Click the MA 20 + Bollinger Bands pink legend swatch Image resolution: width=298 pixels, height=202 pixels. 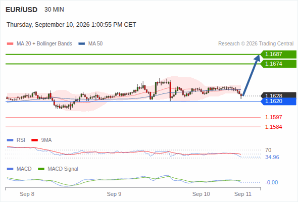(10, 44)
